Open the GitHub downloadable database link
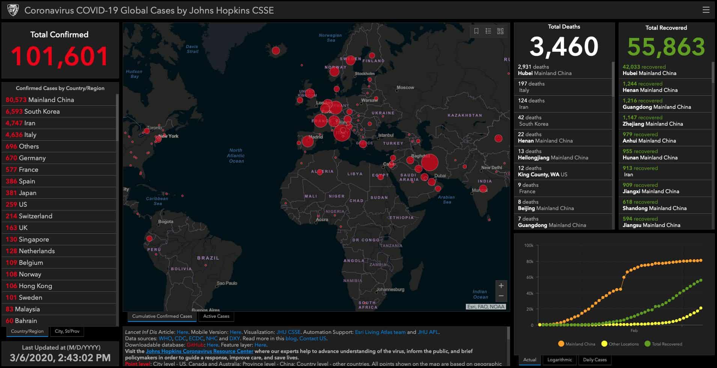The height and width of the screenshot is (368, 717). [x=195, y=345]
